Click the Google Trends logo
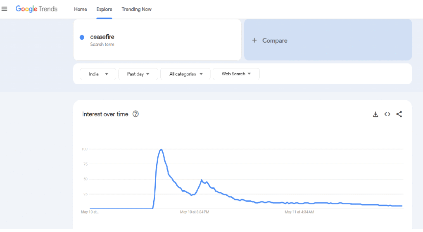 pyautogui.click(x=36, y=9)
